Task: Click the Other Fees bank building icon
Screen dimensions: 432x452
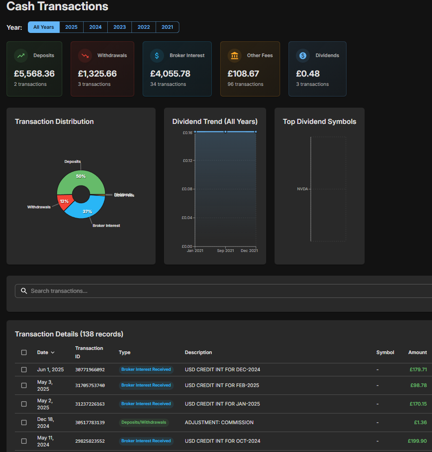Action: pos(234,56)
